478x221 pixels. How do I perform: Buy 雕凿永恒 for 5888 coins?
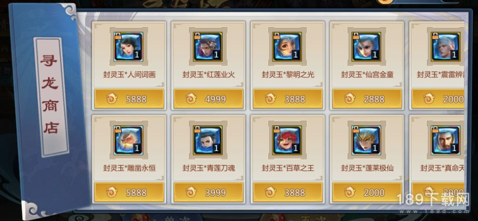tap(129, 192)
